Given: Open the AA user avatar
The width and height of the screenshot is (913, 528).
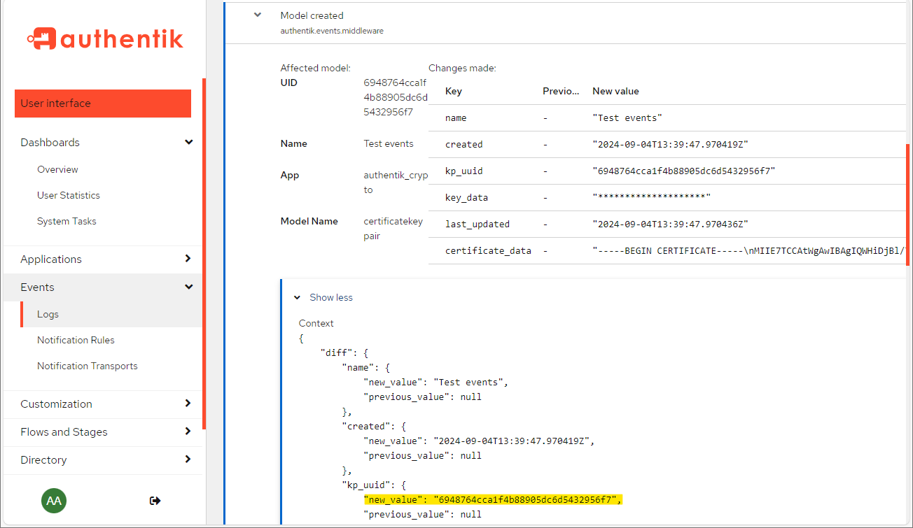Looking at the screenshot, I should tap(54, 501).
